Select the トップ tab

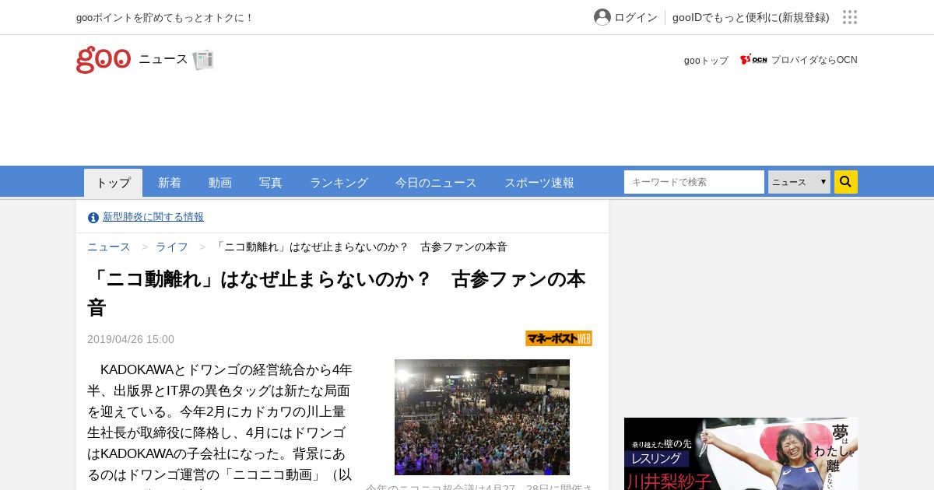[114, 183]
